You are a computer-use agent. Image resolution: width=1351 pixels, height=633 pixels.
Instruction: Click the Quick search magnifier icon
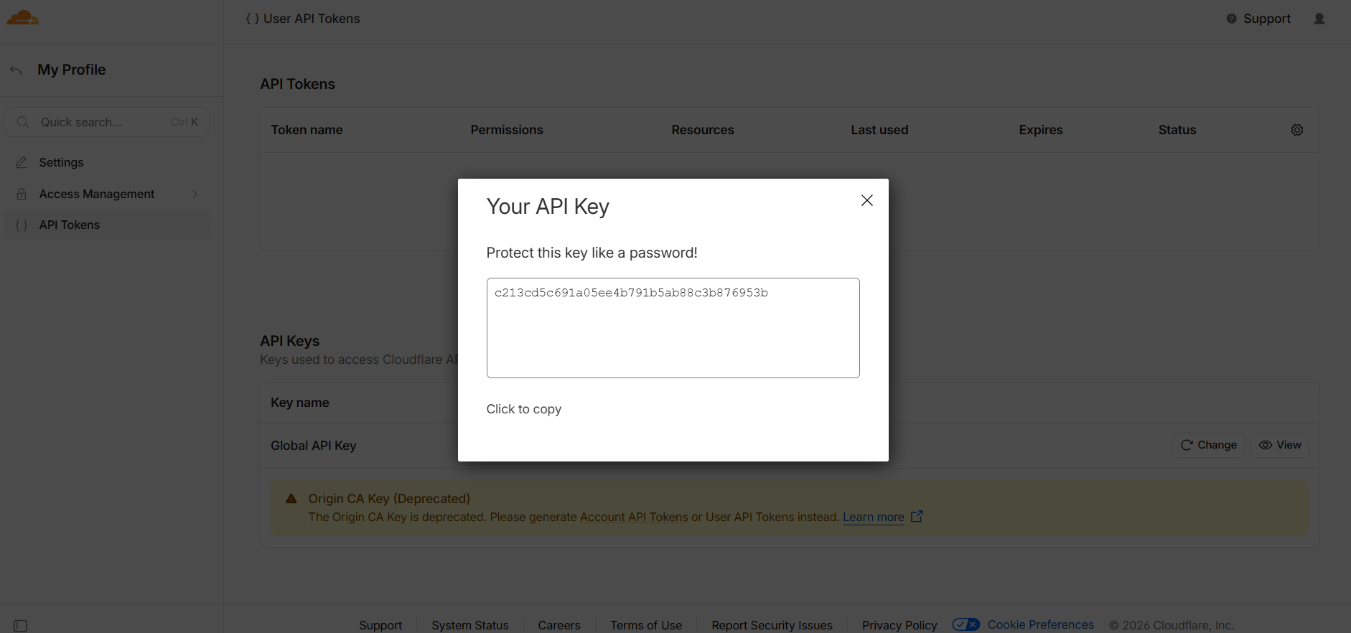click(23, 122)
